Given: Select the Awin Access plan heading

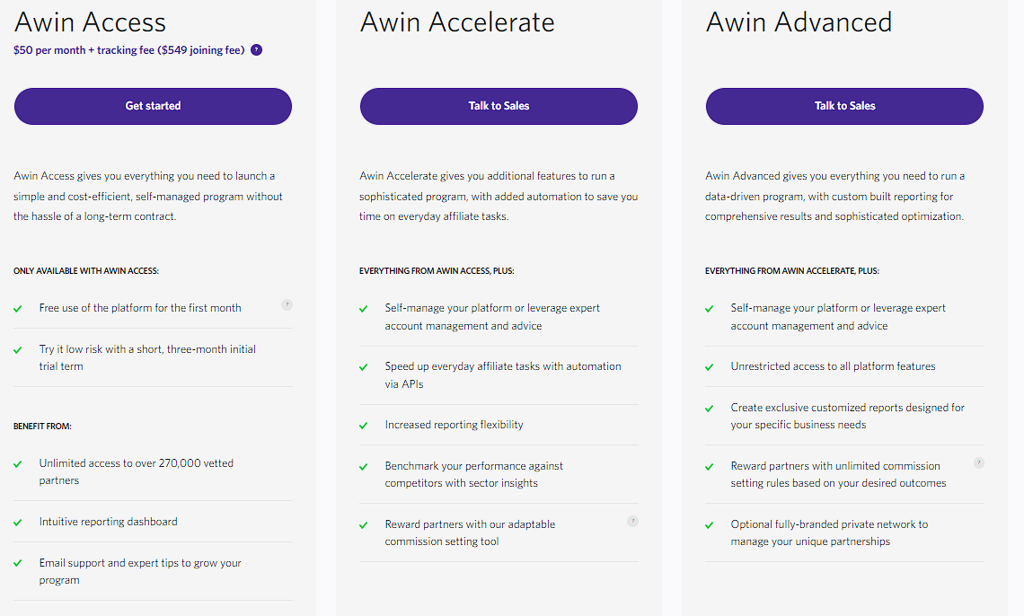Looking at the screenshot, I should point(90,22).
